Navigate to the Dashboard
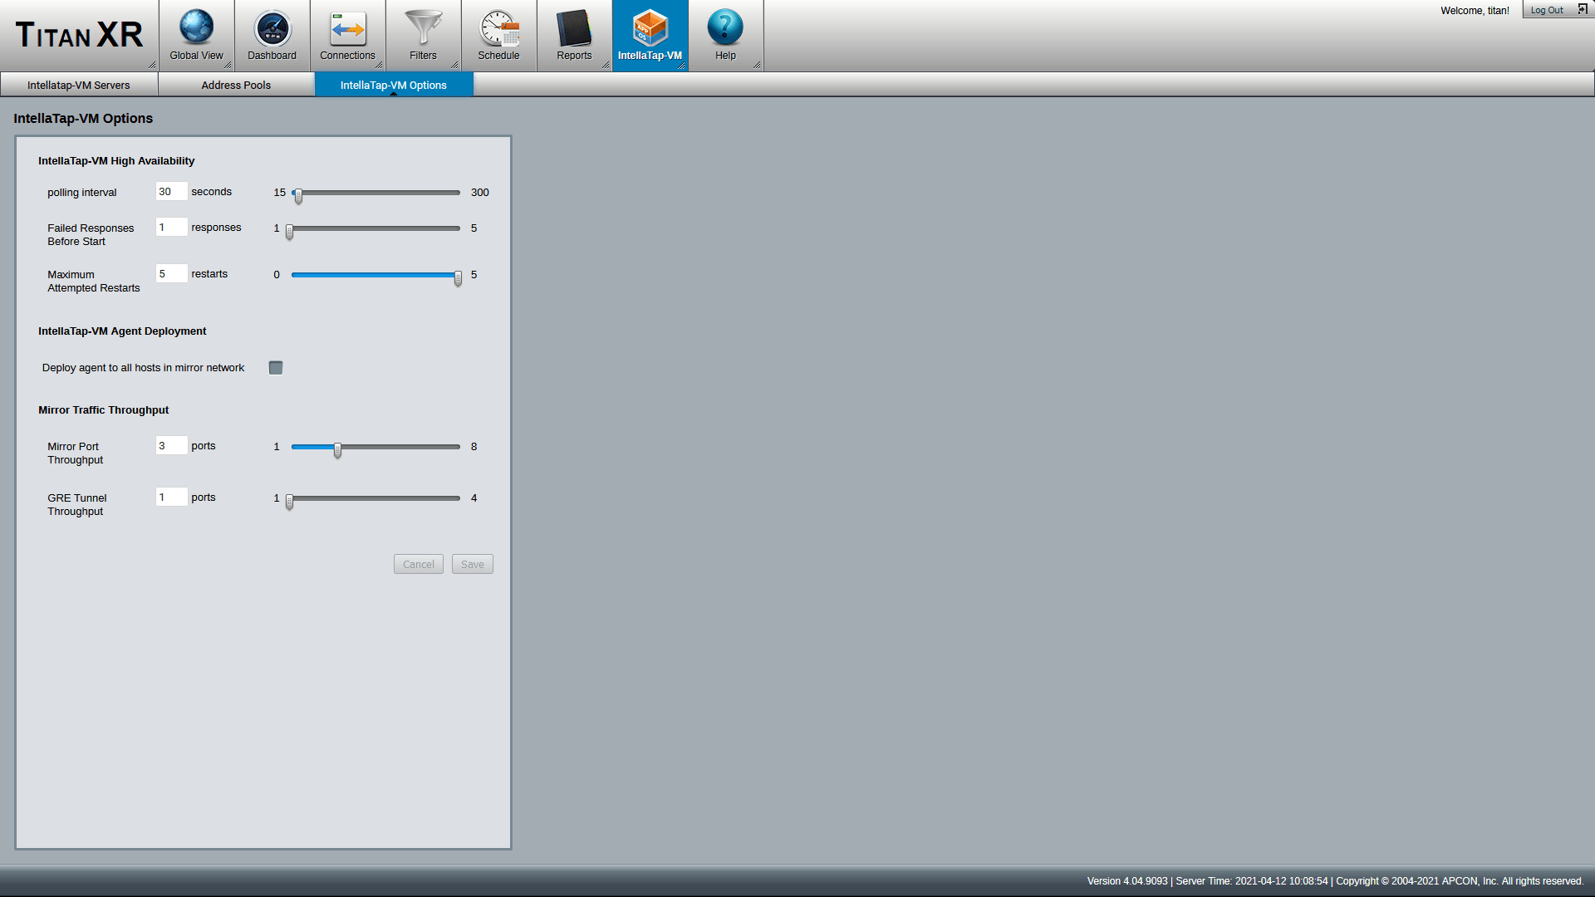The image size is (1595, 897). tap(272, 35)
